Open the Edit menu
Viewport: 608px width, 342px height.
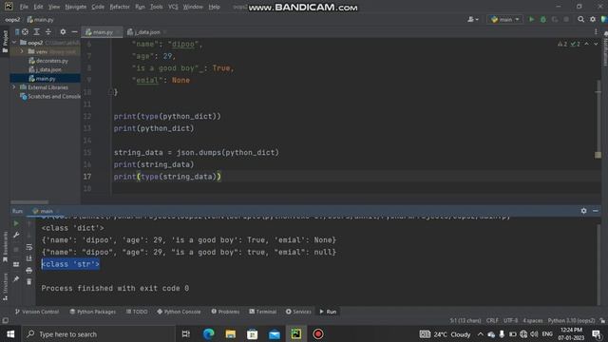point(38,7)
